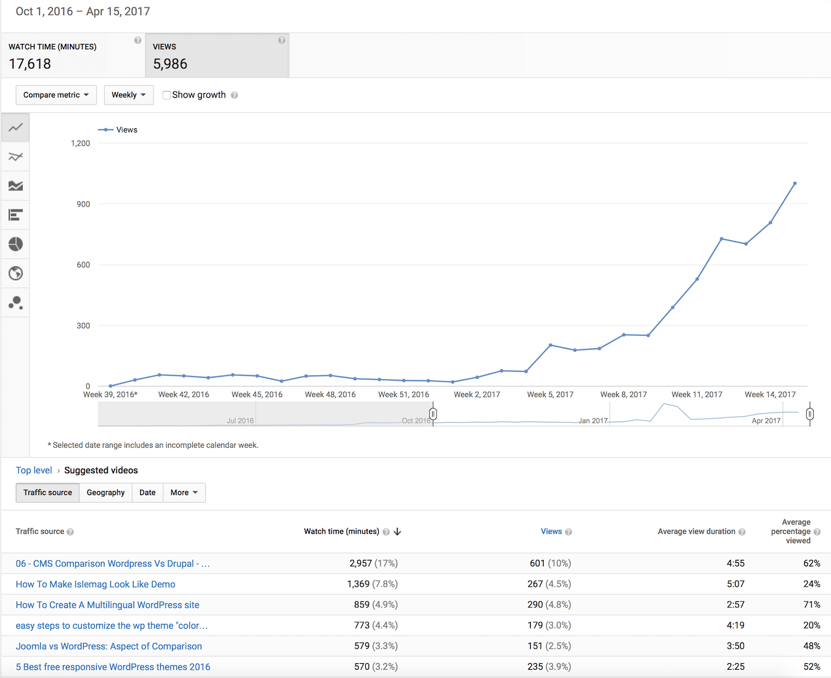
Task: Open the Compare metric dropdown
Action: click(56, 95)
